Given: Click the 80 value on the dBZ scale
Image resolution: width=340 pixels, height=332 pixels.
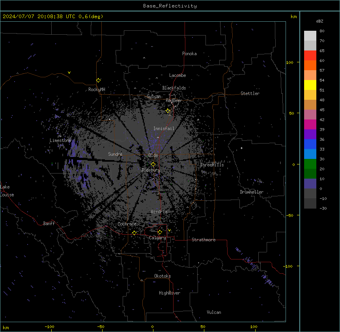Looking at the screenshot, I should click(322, 31).
